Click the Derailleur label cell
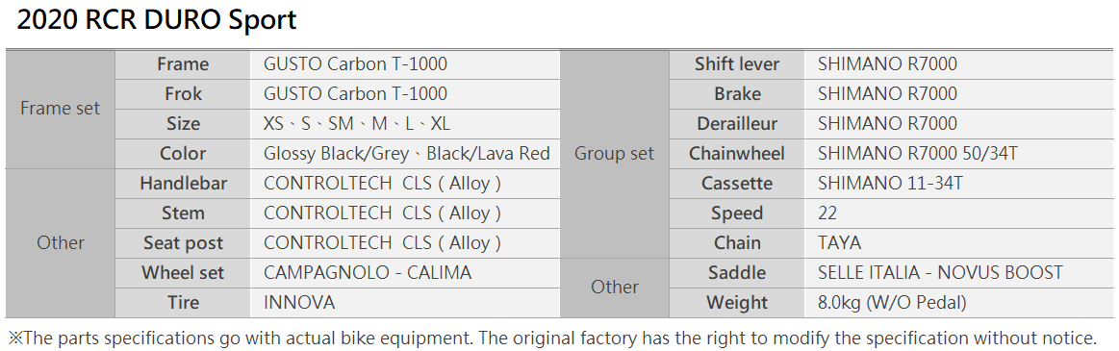 pyautogui.click(x=737, y=124)
